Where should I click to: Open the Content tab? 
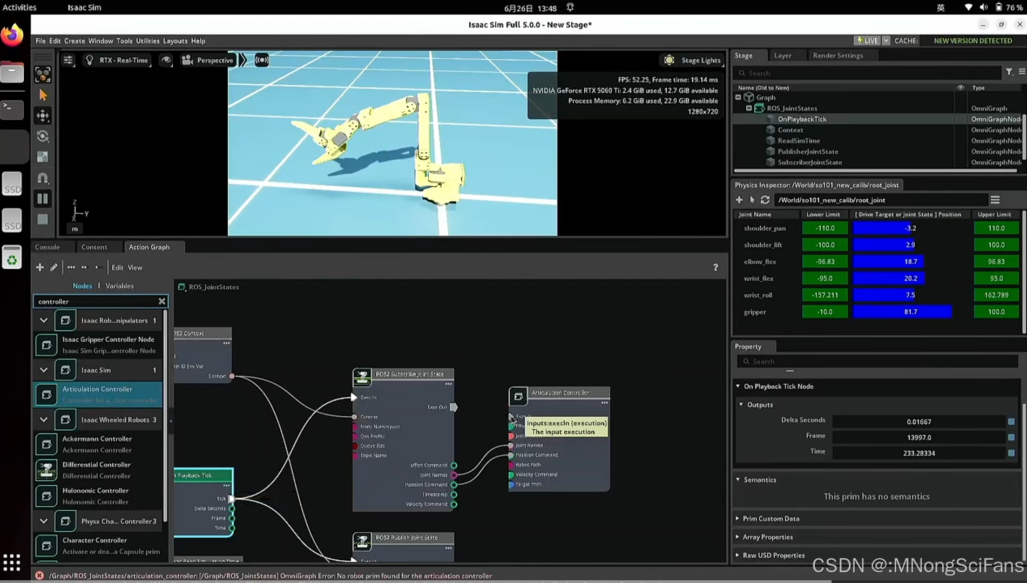(94, 247)
